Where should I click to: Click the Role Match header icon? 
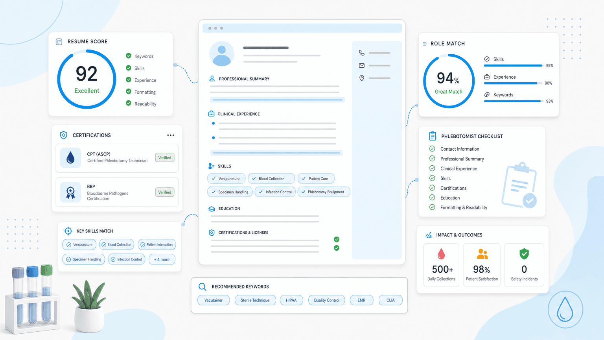[x=425, y=44]
